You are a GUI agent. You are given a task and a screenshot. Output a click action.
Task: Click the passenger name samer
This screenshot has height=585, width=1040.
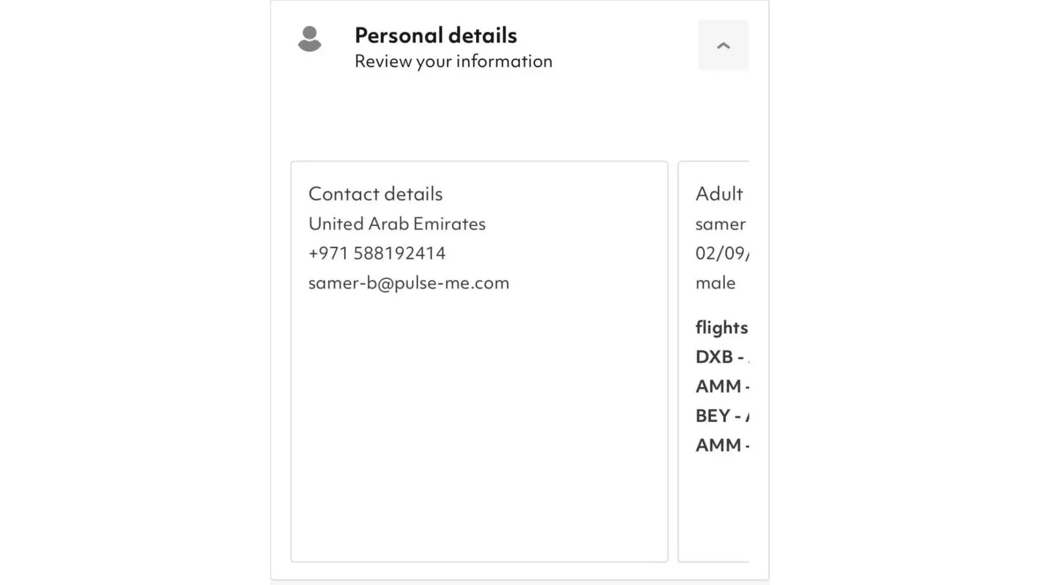(720, 224)
